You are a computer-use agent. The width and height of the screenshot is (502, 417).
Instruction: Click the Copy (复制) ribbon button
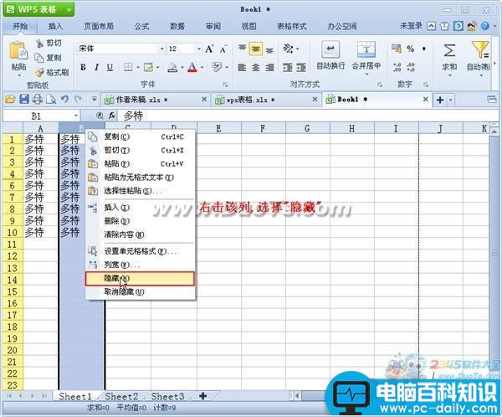point(49,58)
